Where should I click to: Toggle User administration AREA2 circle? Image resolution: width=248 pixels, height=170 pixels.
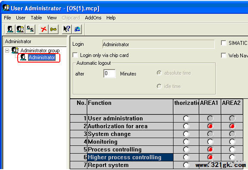(232, 118)
